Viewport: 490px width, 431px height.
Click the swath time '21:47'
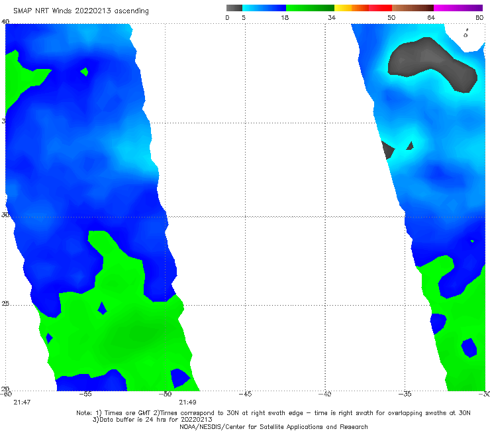point(22,402)
